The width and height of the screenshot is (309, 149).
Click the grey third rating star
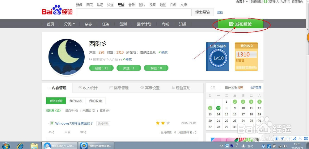(x=168, y=123)
